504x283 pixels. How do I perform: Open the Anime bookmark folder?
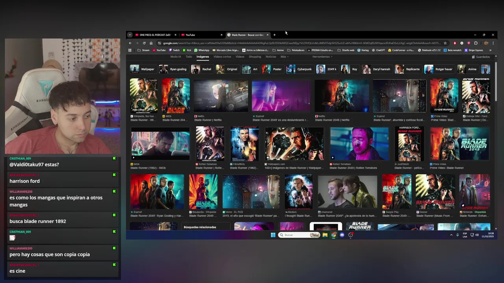point(278,50)
